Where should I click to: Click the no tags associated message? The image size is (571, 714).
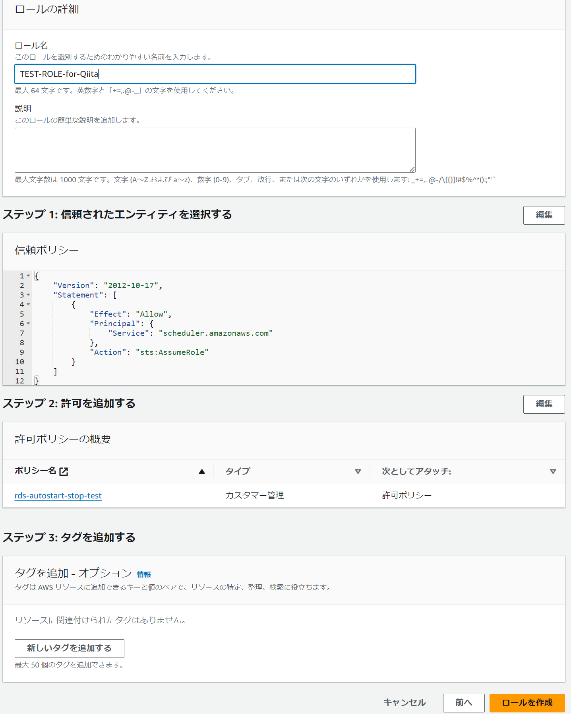(x=101, y=620)
